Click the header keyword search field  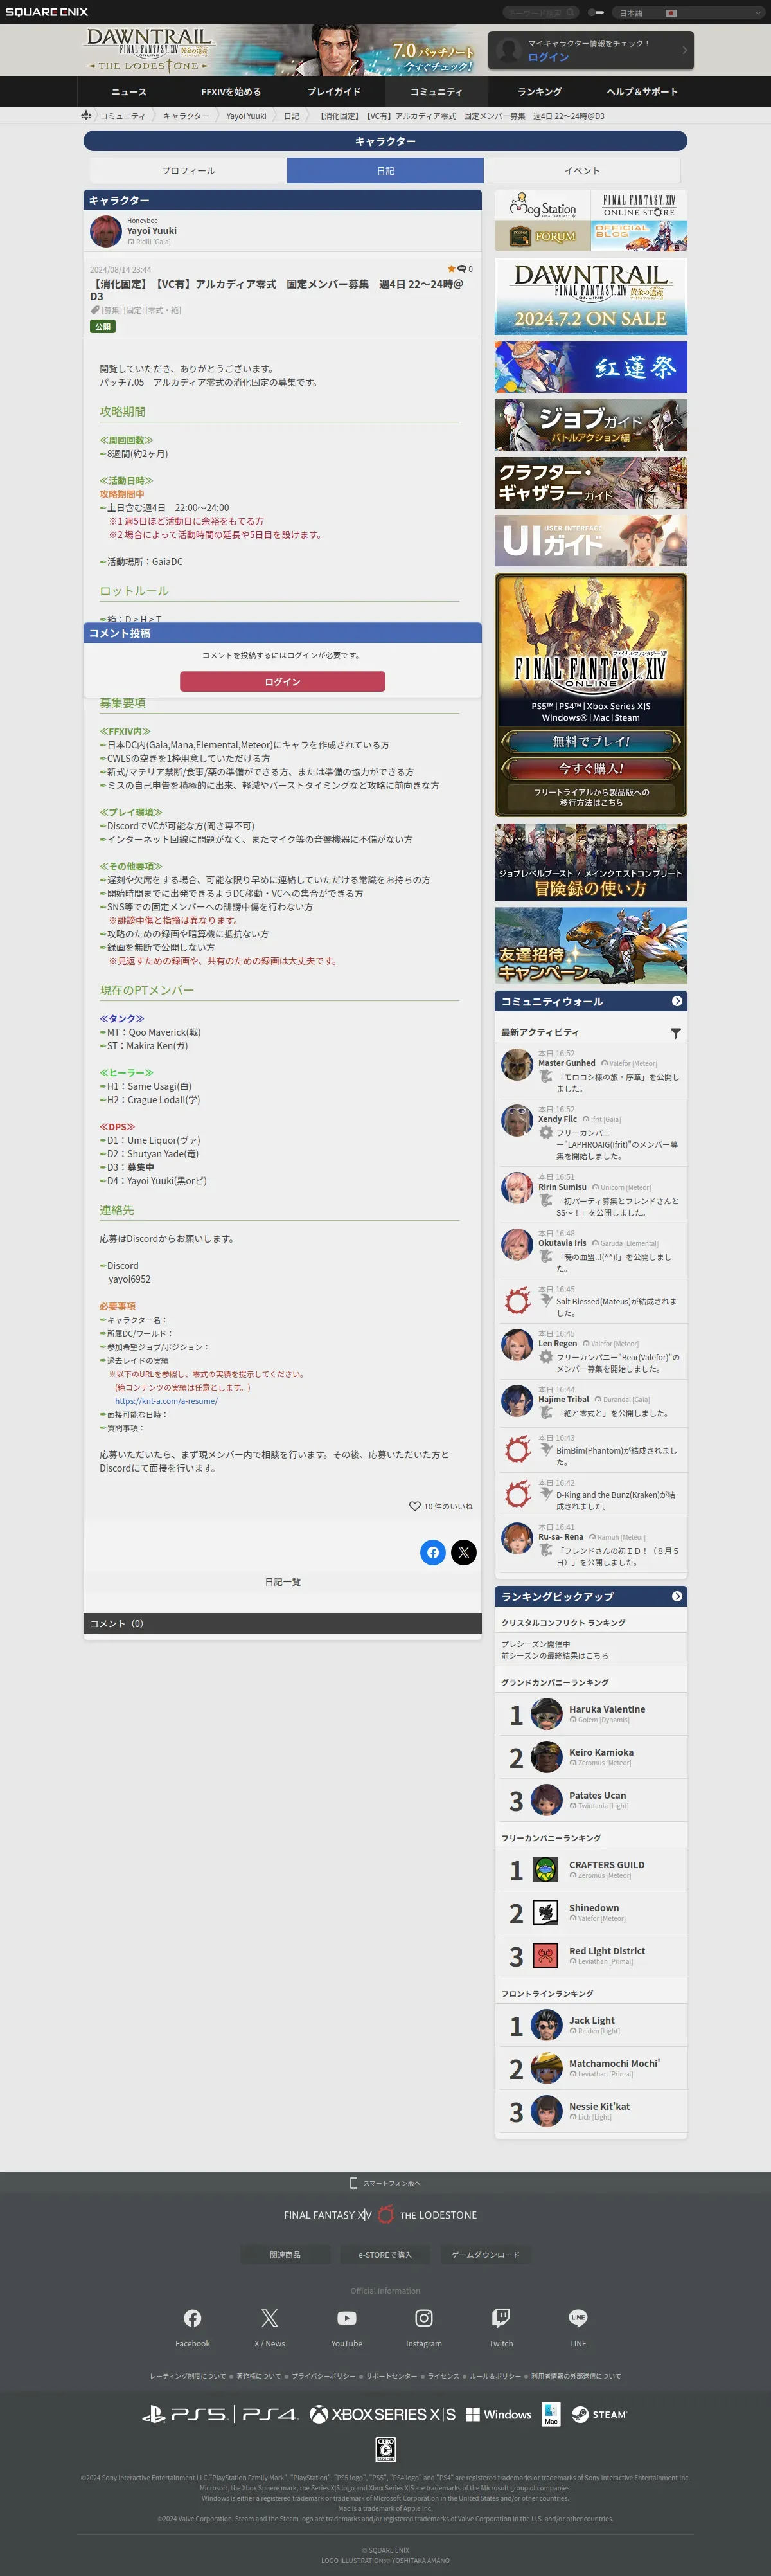pos(540,13)
